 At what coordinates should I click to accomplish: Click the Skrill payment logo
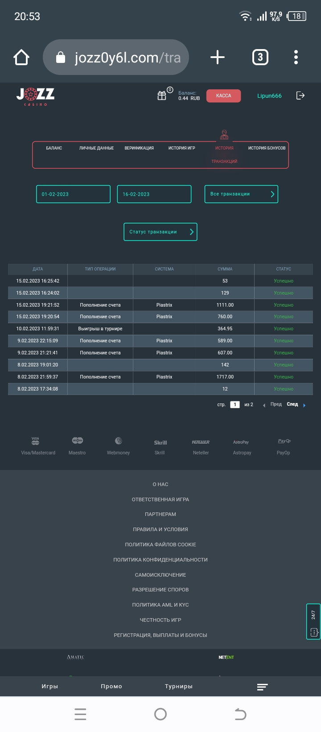click(x=160, y=443)
